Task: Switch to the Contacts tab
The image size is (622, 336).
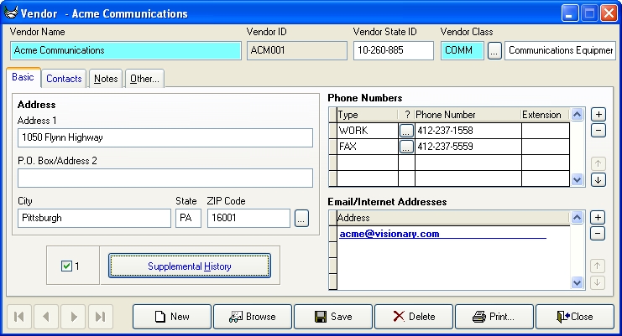Action: (x=64, y=79)
